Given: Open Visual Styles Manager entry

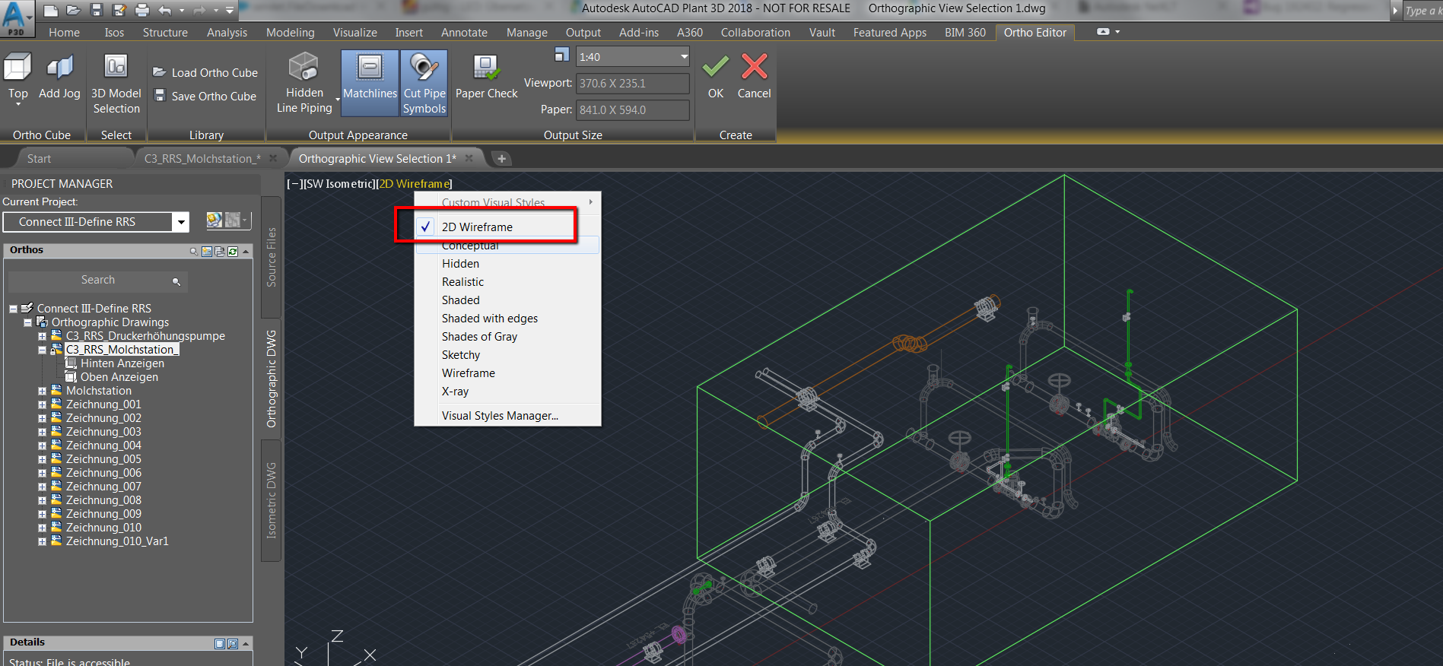Looking at the screenshot, I should pyautogui.click(x=500, y=415).
